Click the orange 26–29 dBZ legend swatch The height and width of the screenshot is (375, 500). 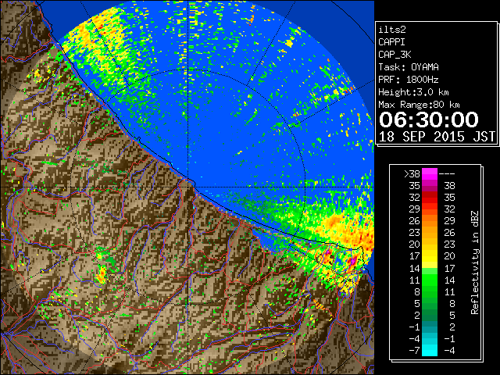430,220
